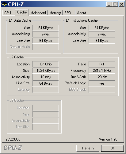Open the Memory tab
This screenshot has height=154, width=126.
click(x=55, y=13)
